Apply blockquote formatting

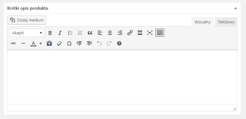tap(90, 33)
